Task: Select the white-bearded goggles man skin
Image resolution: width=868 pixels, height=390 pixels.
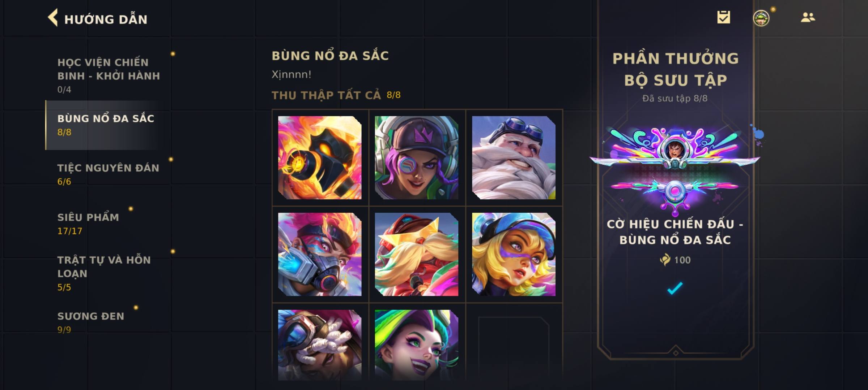Action: (514, 157)
